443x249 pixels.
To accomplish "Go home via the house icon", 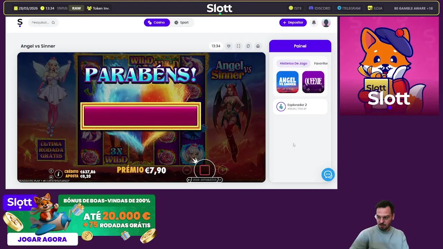I will (x=258, y=46).
